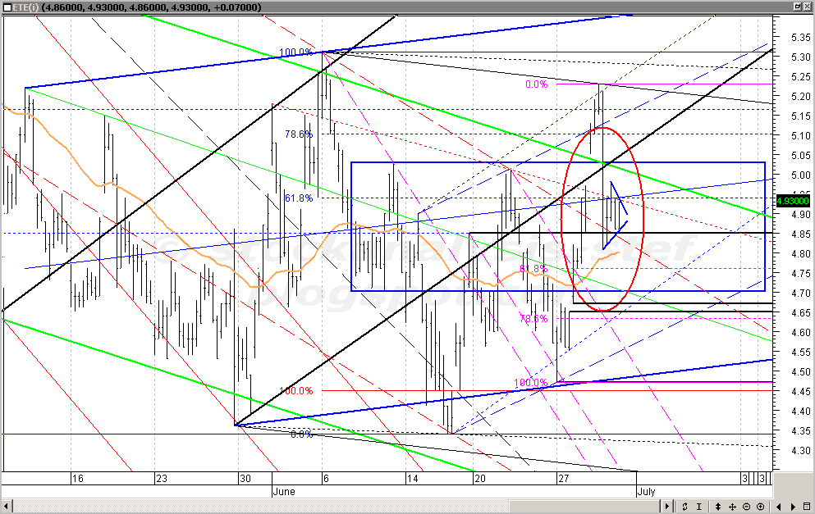Click the ETE chart title bar icon square
Viewport: 815px width, 514px height.
[7, 7]
